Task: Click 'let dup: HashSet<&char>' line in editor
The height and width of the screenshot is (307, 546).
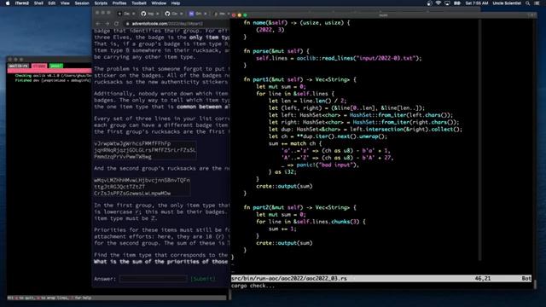Action: pyautogui.click(x=365, y=129)
